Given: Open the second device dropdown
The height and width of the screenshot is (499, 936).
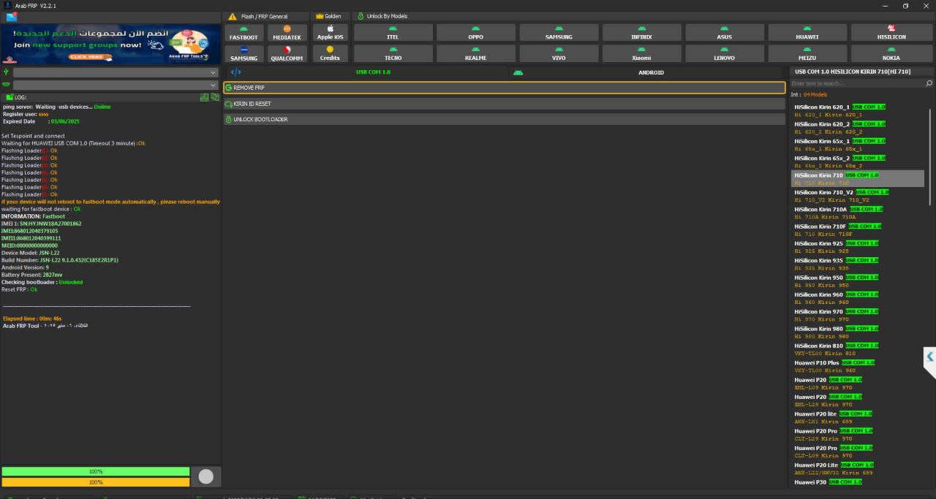Looking at the screenshot, I should (116, 85).
